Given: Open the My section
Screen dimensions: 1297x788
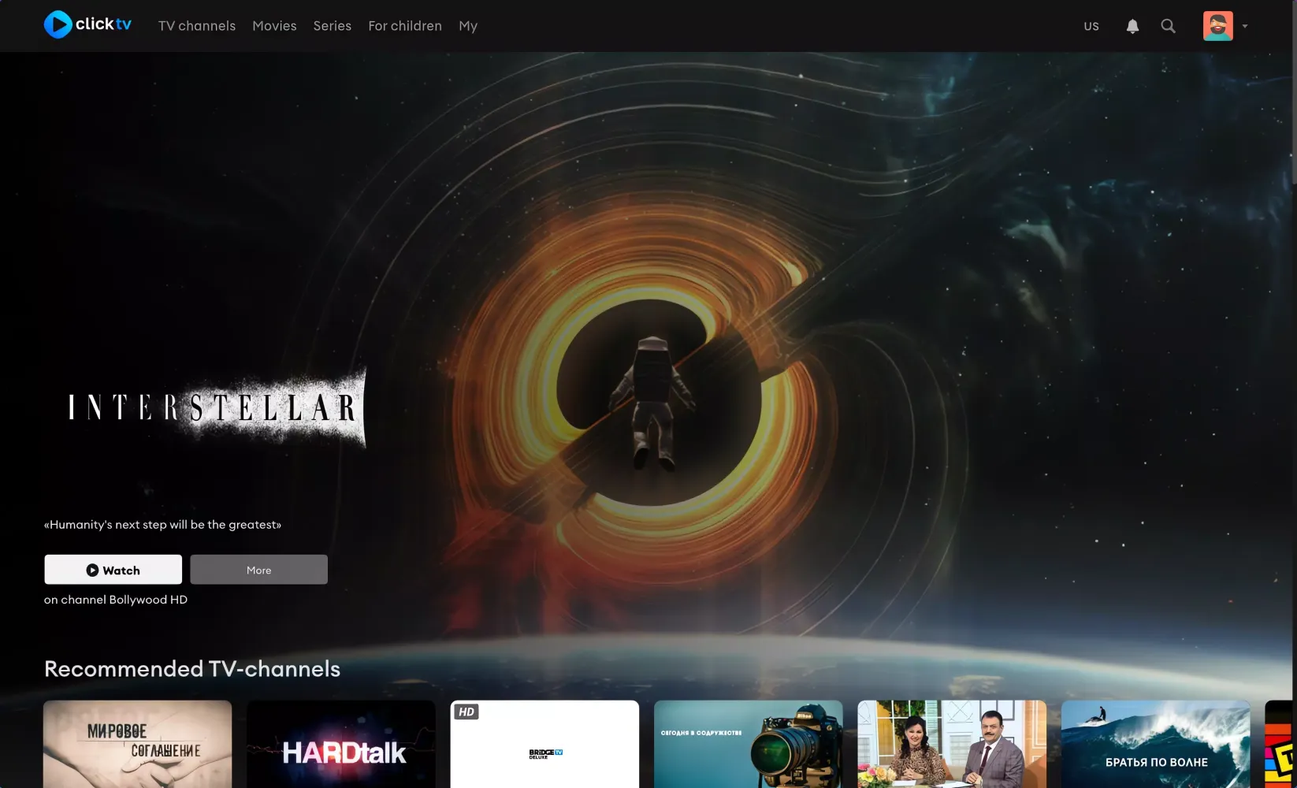Looking at the screenshot, I should (467, 26).
